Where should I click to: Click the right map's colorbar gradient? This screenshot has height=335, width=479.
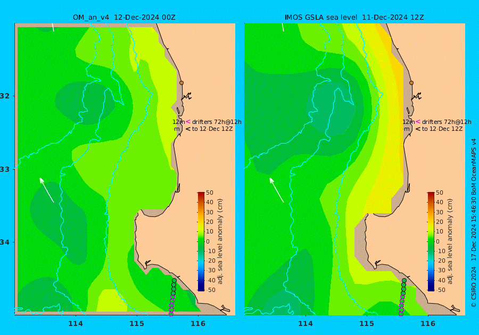tap(431, 241)
